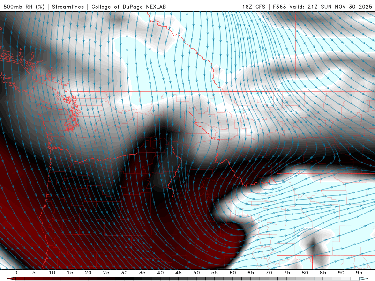Click the '45' scale label
This screenshot has width=375, height=281.
coord(179,273)
